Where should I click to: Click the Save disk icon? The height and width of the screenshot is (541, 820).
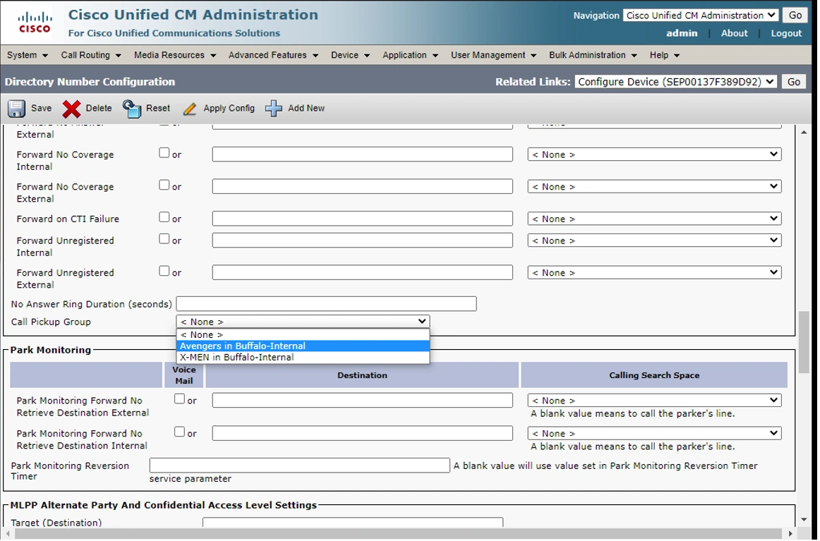pyautogui.click(x=16, y=109)
